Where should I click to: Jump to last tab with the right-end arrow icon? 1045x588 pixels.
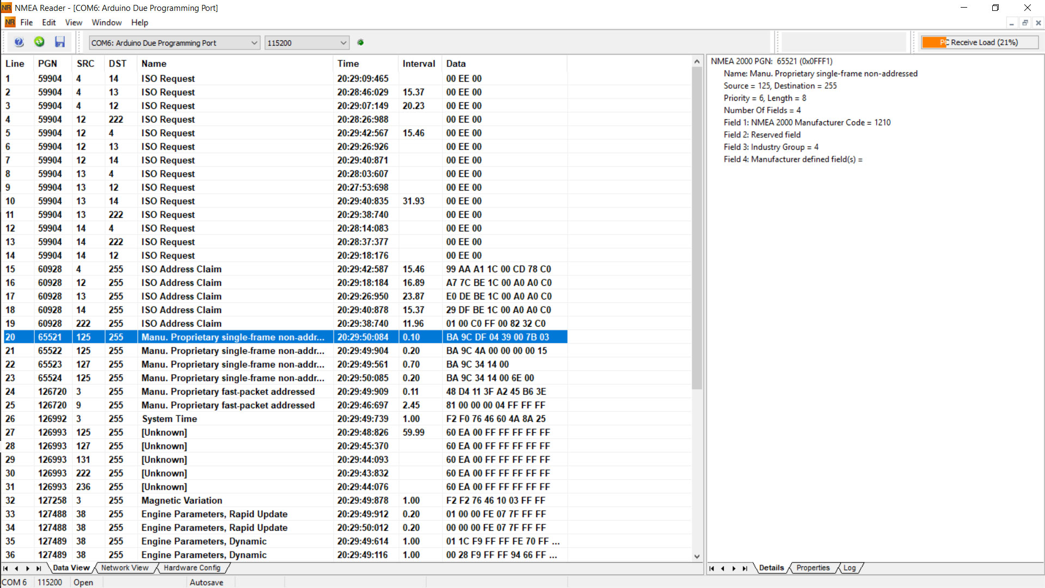click(38, 568)
